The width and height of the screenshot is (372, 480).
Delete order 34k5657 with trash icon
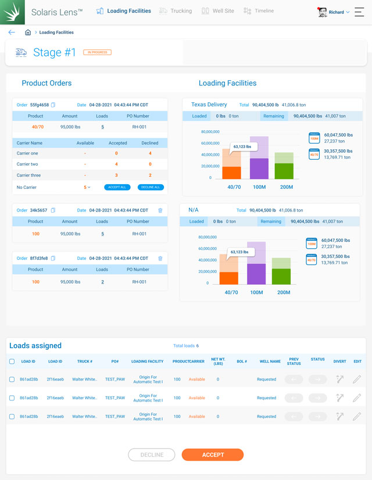coord(160,210)
